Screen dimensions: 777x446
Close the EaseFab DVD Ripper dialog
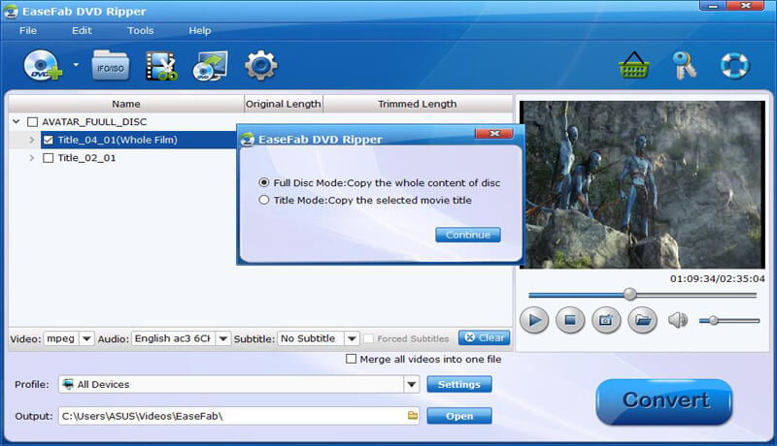pos(494,134)
